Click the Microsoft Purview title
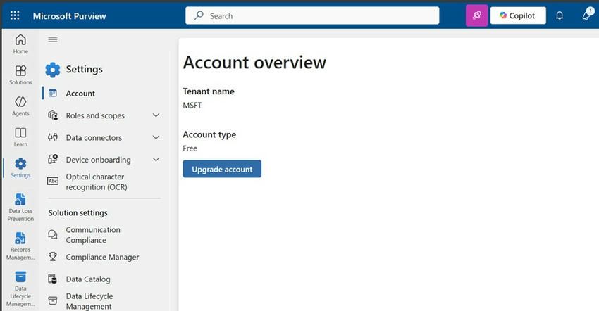 (69, 16)
